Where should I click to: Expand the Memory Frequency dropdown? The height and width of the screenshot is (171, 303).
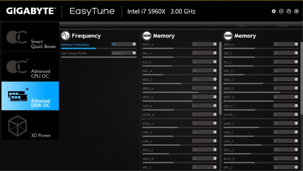click(x=134, y=44)
